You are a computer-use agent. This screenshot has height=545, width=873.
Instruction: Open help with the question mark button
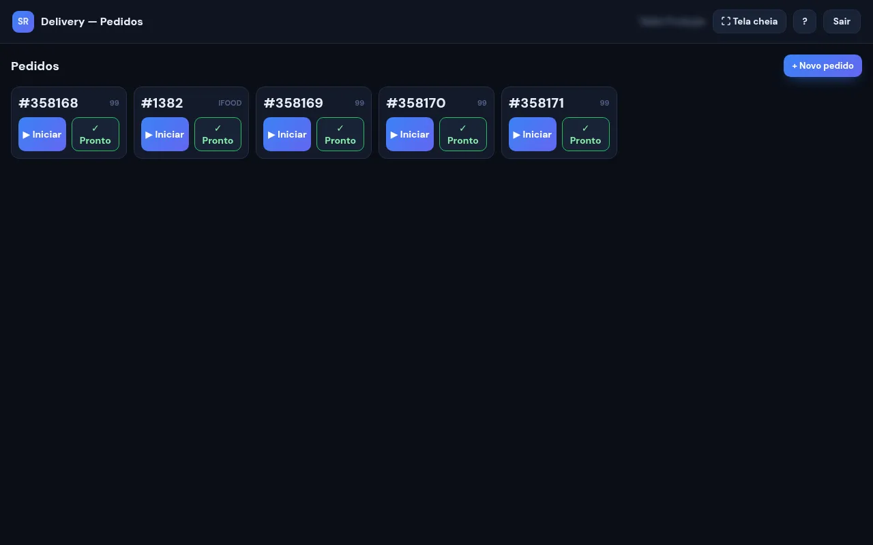tap(805, 21)
